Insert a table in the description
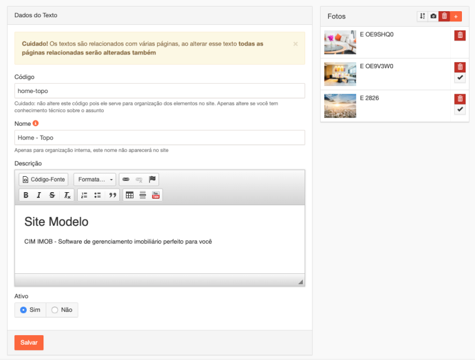 [x=129, y=195]
